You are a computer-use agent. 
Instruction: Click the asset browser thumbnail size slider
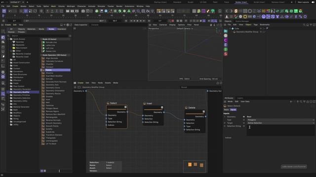59,171
